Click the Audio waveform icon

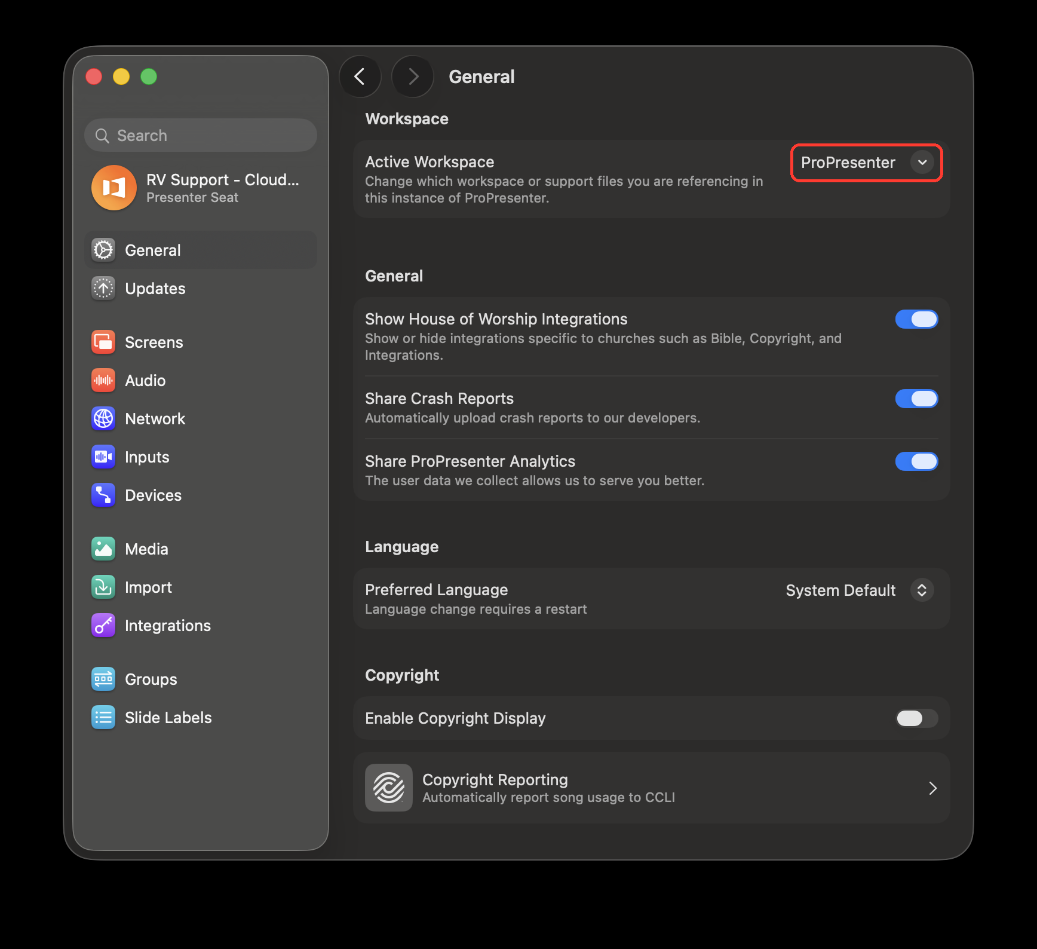pyautogui.click(x=103, y=380)
